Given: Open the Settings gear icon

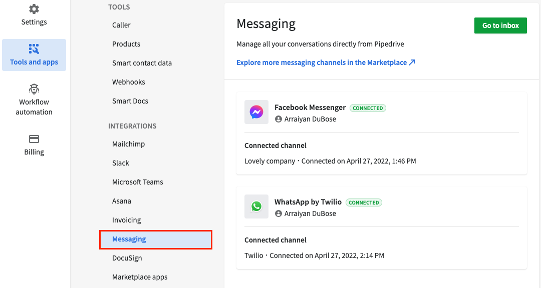Looking at the screenshot, I should (34, 8).
